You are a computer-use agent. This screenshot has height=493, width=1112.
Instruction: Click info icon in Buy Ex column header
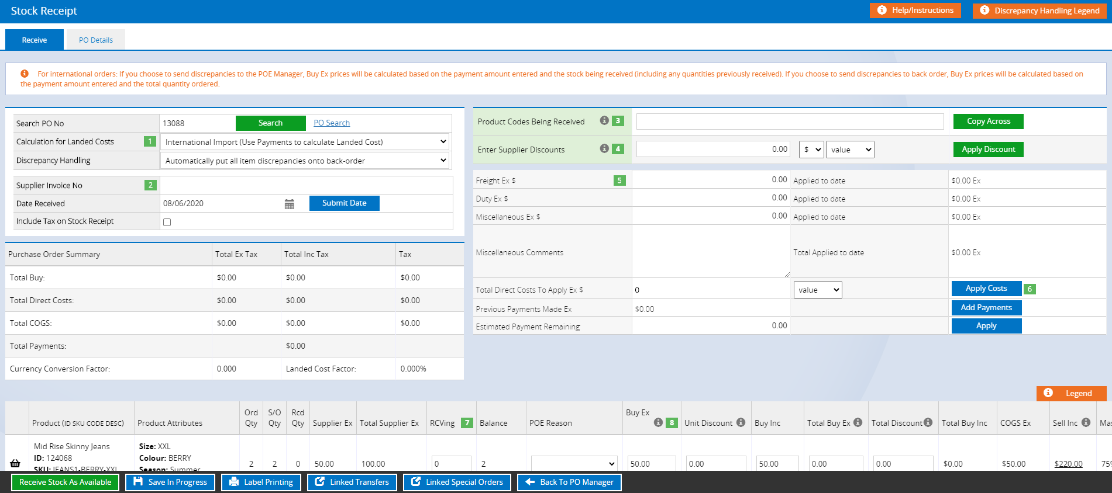coord(658,422)
